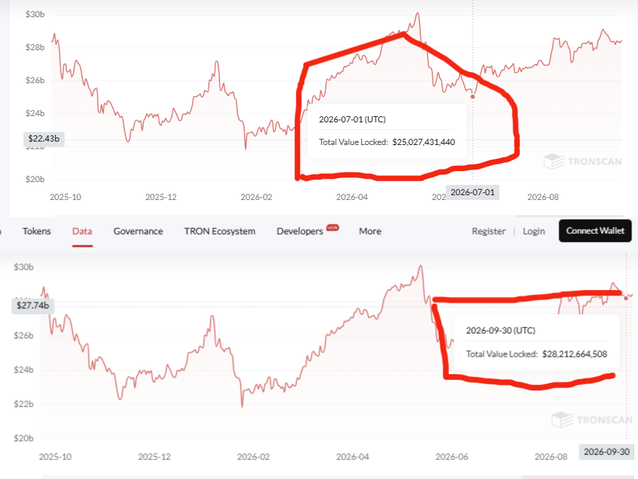
Task: Click the TRONSCAN watermark logo in upper chart
Action: 583,161
